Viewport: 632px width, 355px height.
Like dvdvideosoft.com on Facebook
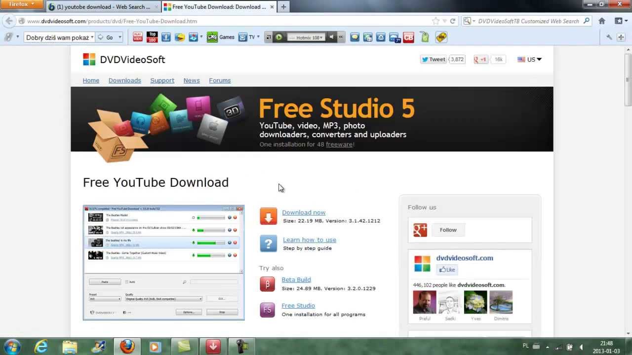pos(447,270)
